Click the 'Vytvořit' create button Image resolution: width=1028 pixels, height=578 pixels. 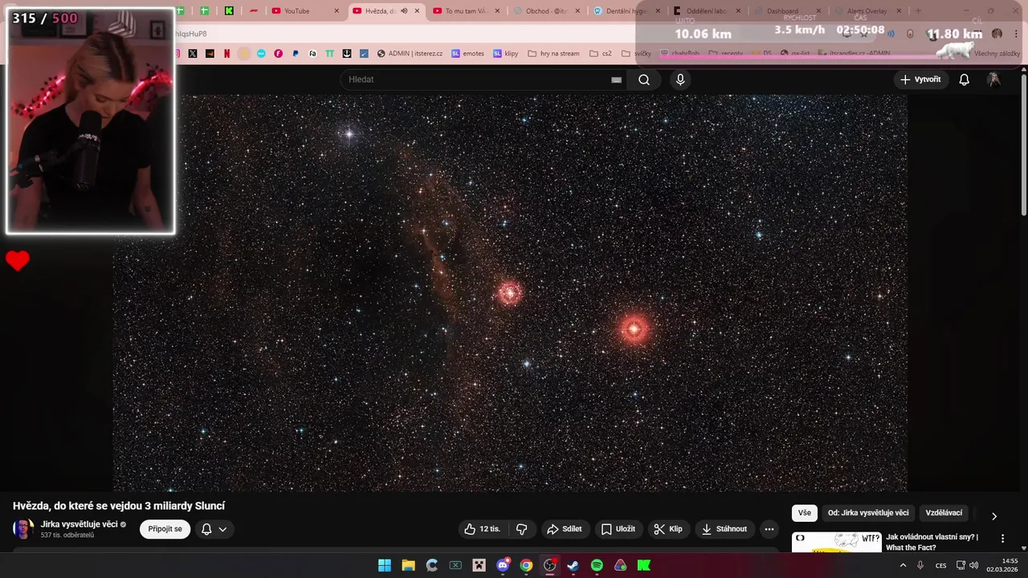tap(921, 79)
